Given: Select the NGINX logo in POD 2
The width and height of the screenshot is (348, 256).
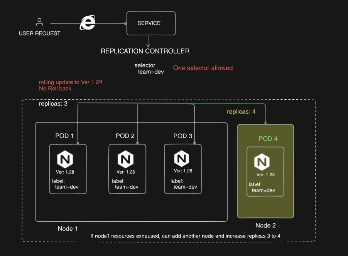Looking at the screenshot, I should (125, 159).
